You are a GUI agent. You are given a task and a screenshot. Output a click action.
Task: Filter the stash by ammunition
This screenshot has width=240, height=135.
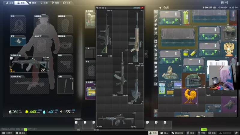point(156,25)
